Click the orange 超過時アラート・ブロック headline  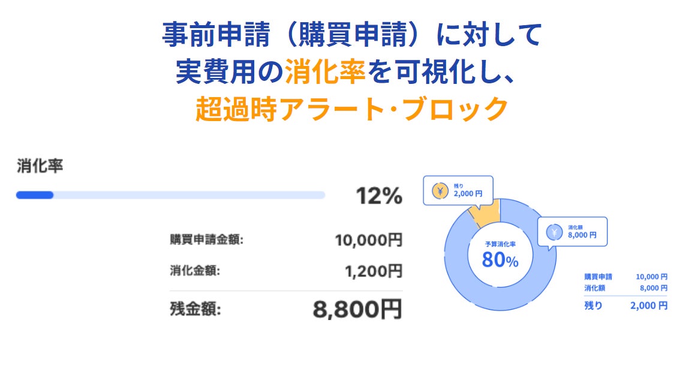coord(351,109)
